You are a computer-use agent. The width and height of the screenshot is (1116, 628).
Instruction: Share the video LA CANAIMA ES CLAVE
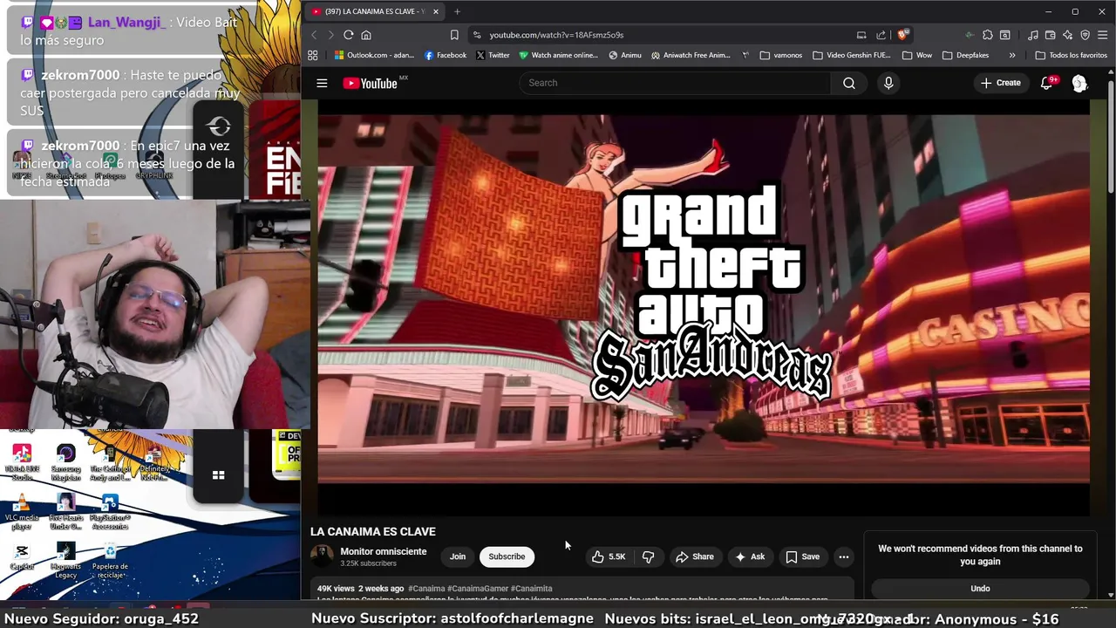[x=695, y=556]
